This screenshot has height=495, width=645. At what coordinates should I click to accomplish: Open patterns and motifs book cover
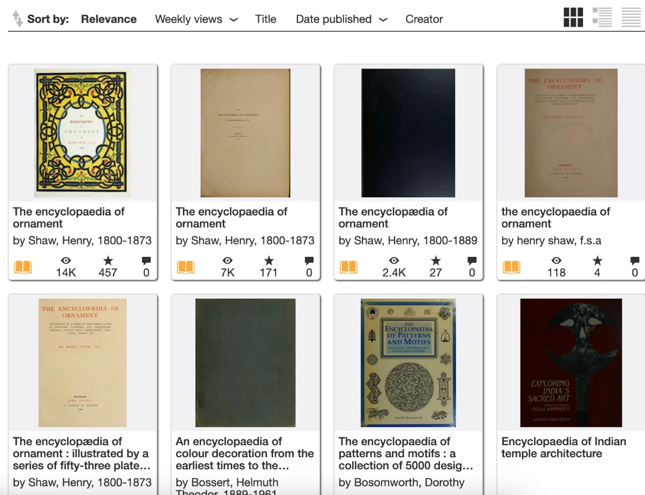pyautogui.click(x=408, y=363)
